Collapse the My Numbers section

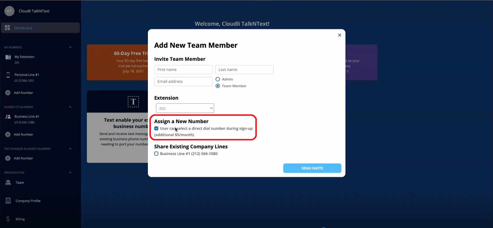pyautogui.click(x=70, y=47)
